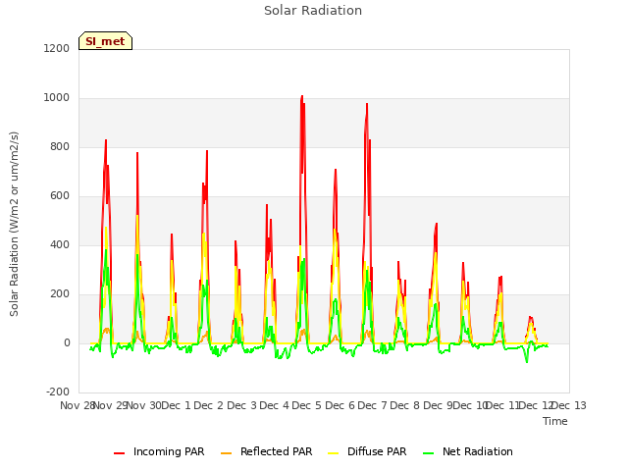628x471 pixels.
Task: Click the Dec 2 x-axis label
Action: [208, 405]
